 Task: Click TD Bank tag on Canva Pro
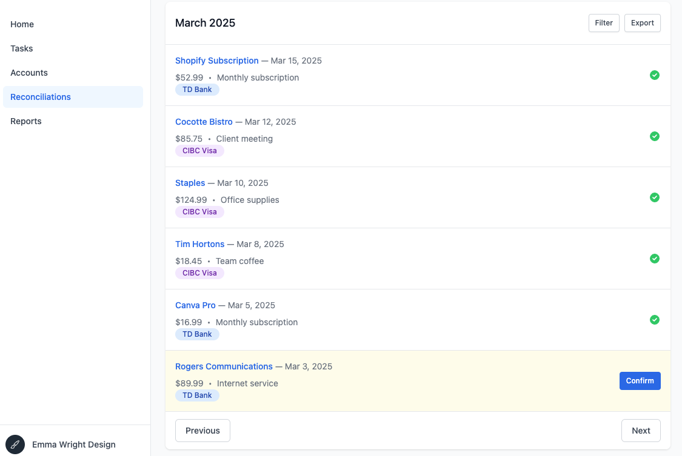click(197, 334)
